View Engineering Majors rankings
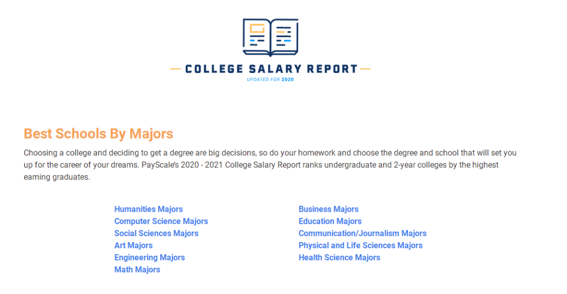567x294 pixels. tap(149, 257)
